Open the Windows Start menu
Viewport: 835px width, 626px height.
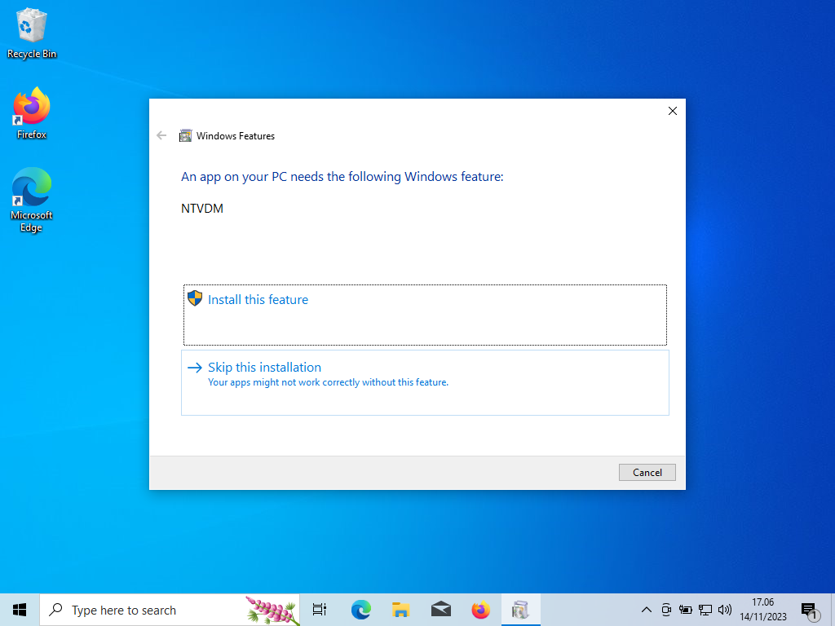pyautogui.click(x=20, y=610)
